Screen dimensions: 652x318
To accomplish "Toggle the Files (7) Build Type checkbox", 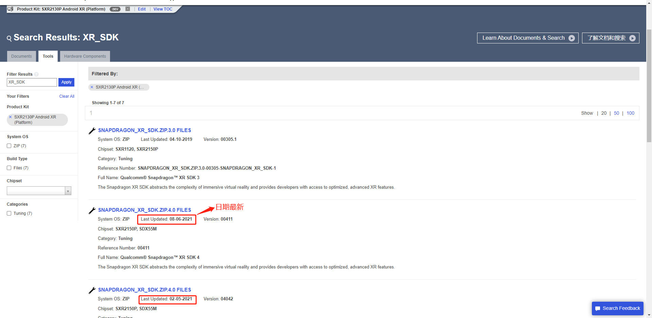I will 9,168.
